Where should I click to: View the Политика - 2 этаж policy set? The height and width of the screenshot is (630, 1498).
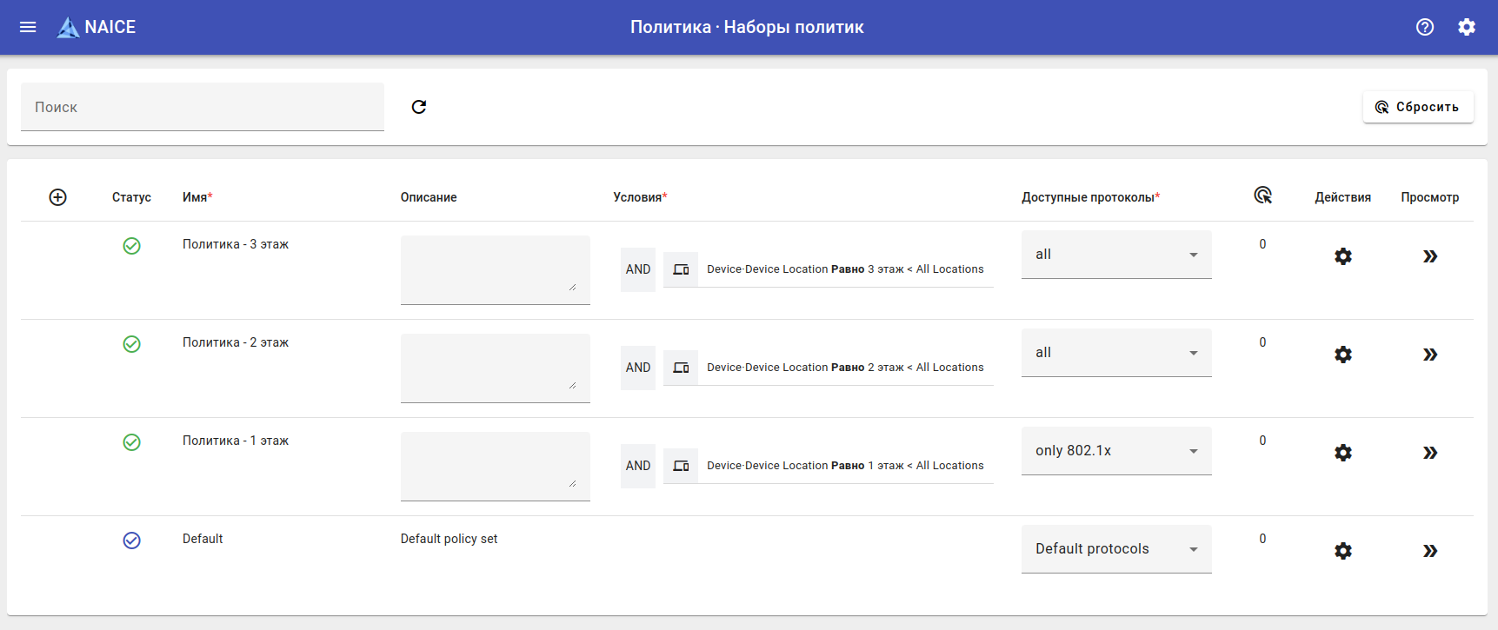click(1430, 355)
